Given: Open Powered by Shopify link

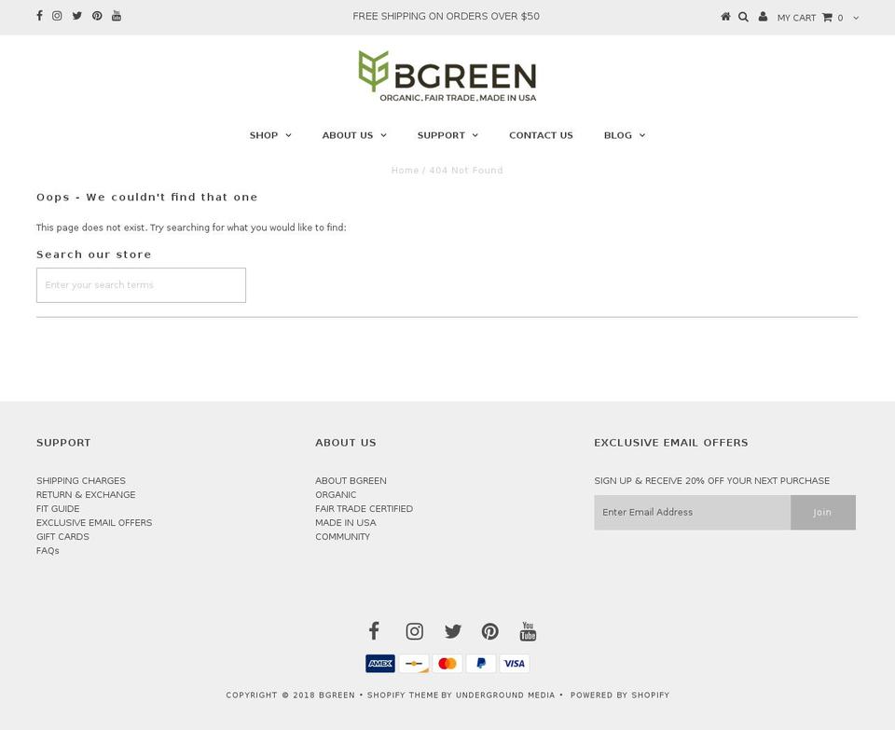Looking at the screenshot, I should (620, 696).
